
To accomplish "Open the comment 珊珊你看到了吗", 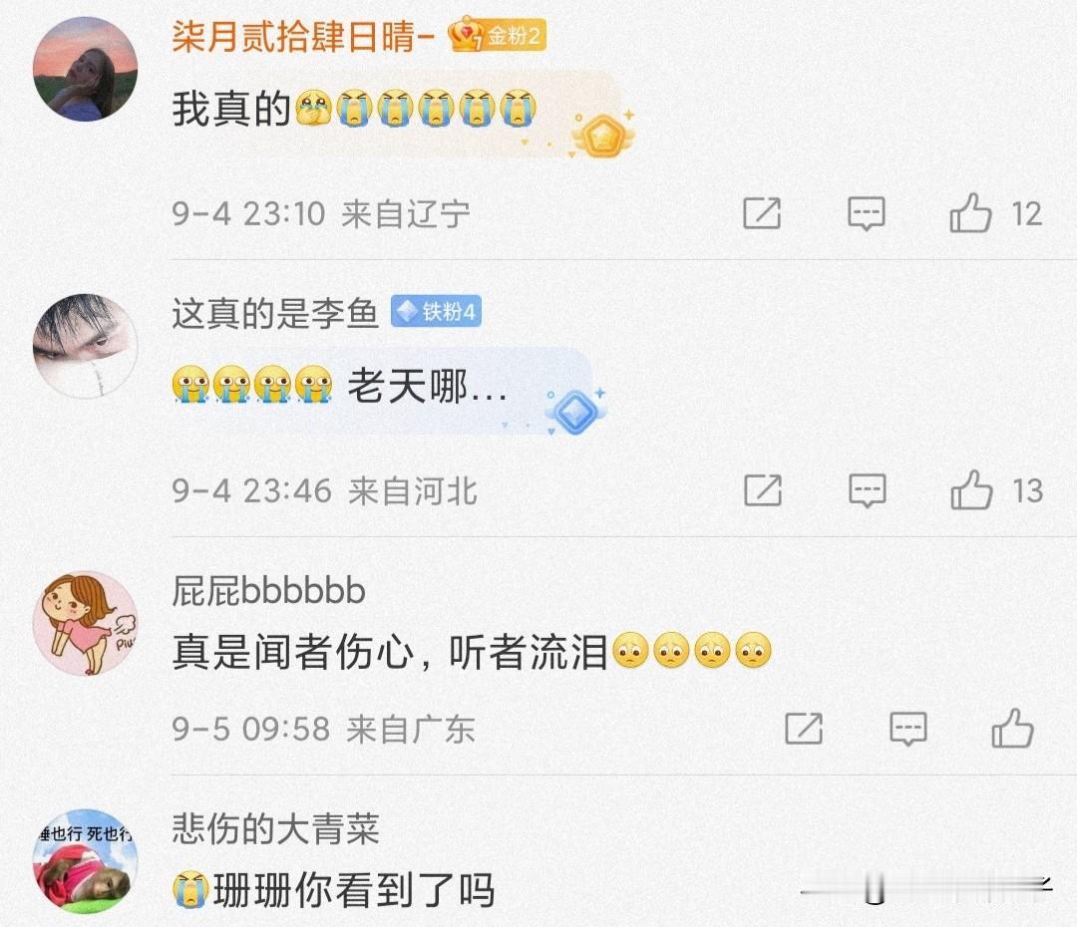I will (x=334, y=890).
